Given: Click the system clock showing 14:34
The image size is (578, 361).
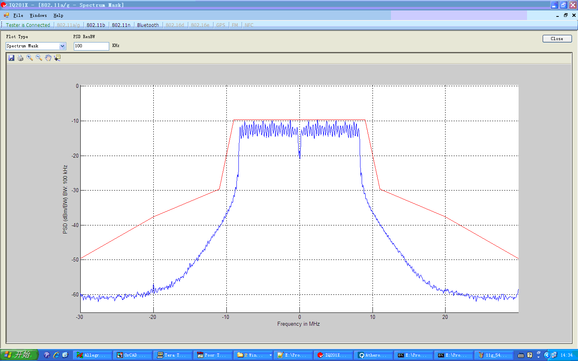Looking at the screenshot, I should (566, 355).
